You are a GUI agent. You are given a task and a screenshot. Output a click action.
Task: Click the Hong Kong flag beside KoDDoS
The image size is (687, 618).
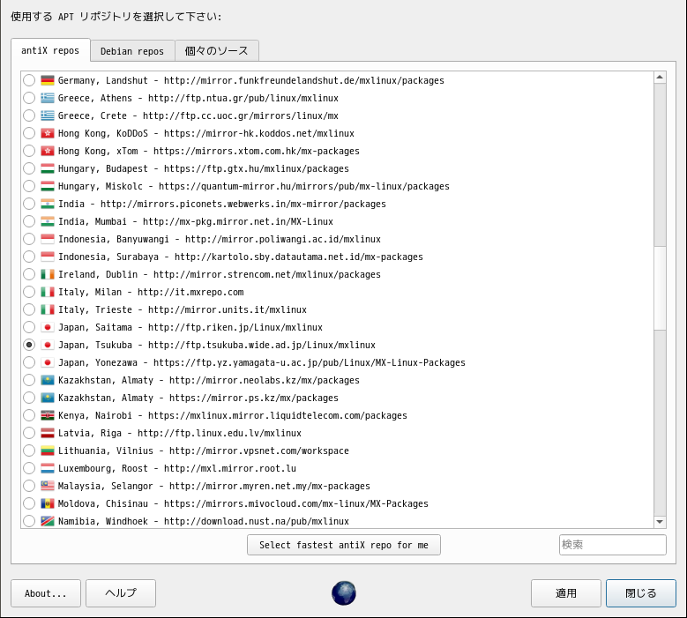[48, 133]
